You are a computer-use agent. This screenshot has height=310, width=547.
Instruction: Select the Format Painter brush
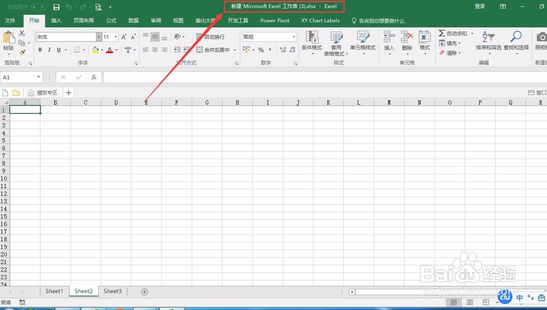coord(22,53)
